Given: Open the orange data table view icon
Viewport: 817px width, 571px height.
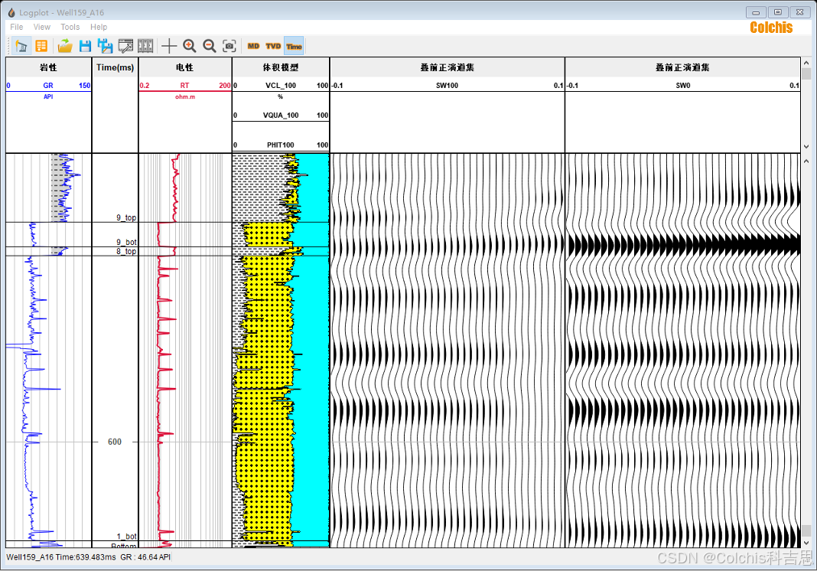Looking at the screenshot, I should pyautogui.click(x=41, y=46).
